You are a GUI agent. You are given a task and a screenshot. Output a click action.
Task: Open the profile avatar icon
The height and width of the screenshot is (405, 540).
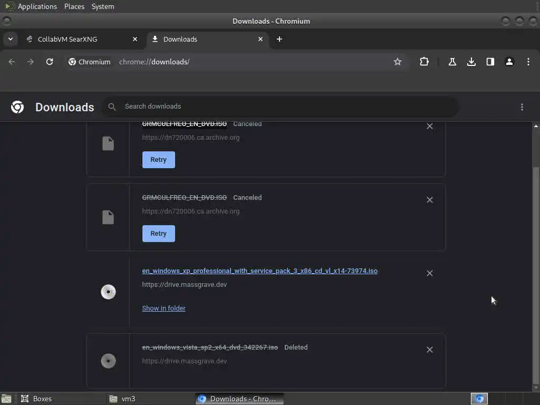[x=509, y=62]
